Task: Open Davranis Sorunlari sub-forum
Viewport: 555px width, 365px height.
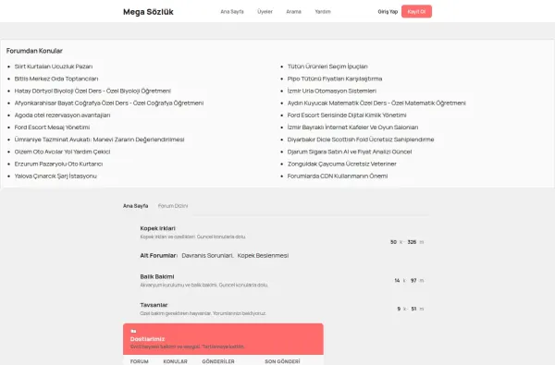Action: pyautogui.click(x=207, y=255)
